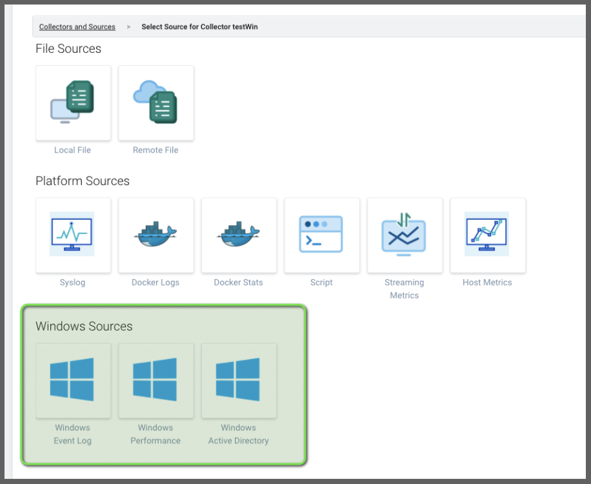
Task: Select the Docker Logs whale icon
Action: tap(156, 235)
